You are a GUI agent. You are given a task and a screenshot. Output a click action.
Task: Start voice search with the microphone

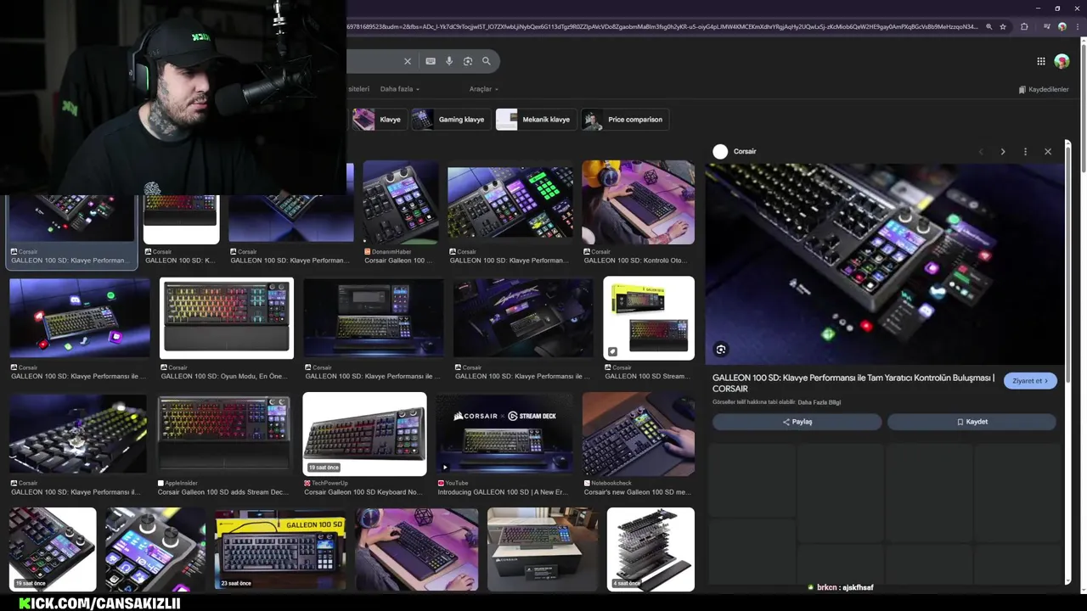449,61
